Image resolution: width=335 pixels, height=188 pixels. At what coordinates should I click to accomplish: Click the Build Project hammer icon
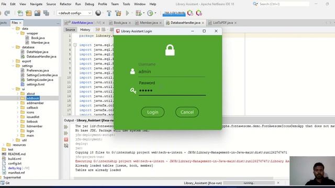point(109,13)
